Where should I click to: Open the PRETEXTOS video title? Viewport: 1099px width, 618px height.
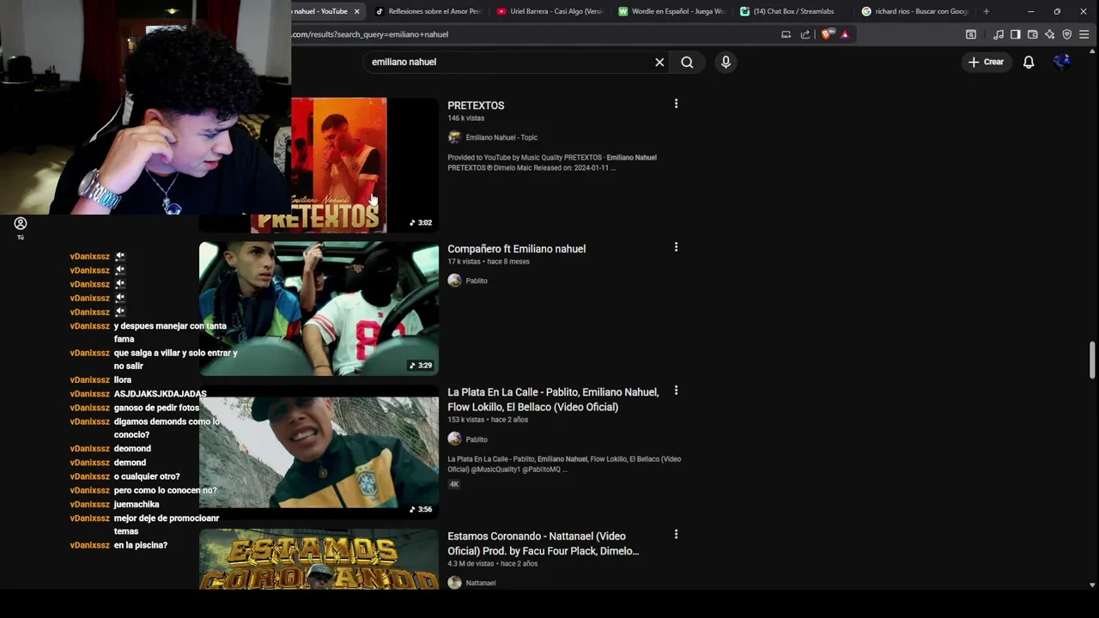tap(476, 106)
